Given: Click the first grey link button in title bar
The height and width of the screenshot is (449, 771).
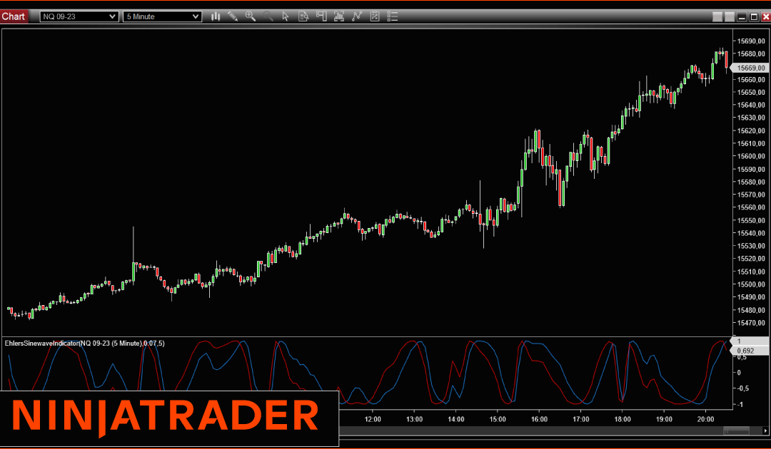Looking at the screenshot, I should pyautogui.click(x=717, y=16).
